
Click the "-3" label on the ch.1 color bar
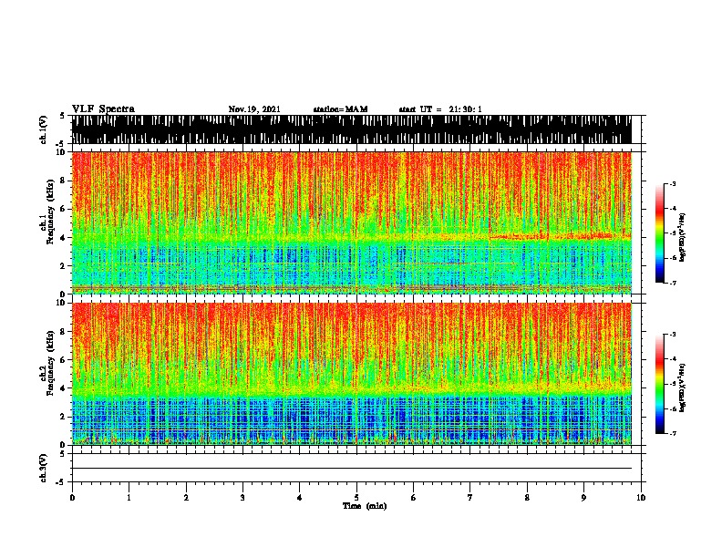[672, 184]
